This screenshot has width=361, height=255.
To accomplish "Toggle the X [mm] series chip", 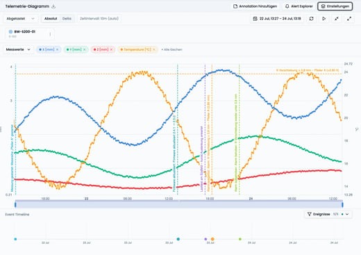I will (47, 49).
